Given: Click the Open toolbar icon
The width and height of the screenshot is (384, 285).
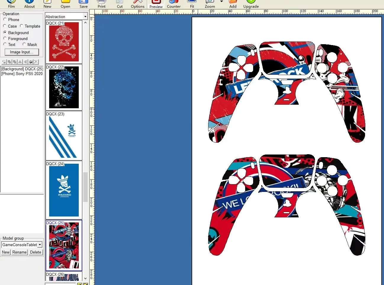Looking at the screenshot, I should pos(65,4).
